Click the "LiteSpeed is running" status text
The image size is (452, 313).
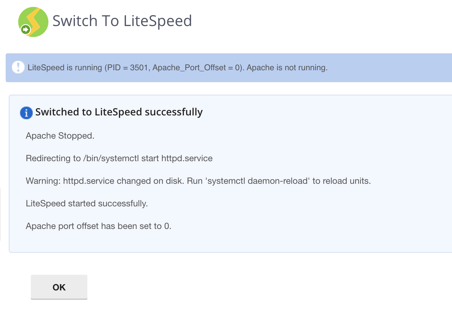pos(65,68)
